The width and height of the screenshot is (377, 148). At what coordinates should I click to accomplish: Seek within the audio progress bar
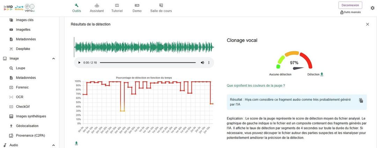point(148,62)
